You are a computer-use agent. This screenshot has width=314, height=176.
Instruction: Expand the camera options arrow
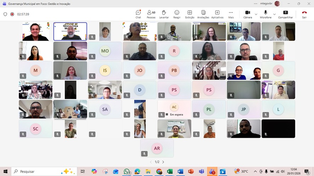point(256,14)
